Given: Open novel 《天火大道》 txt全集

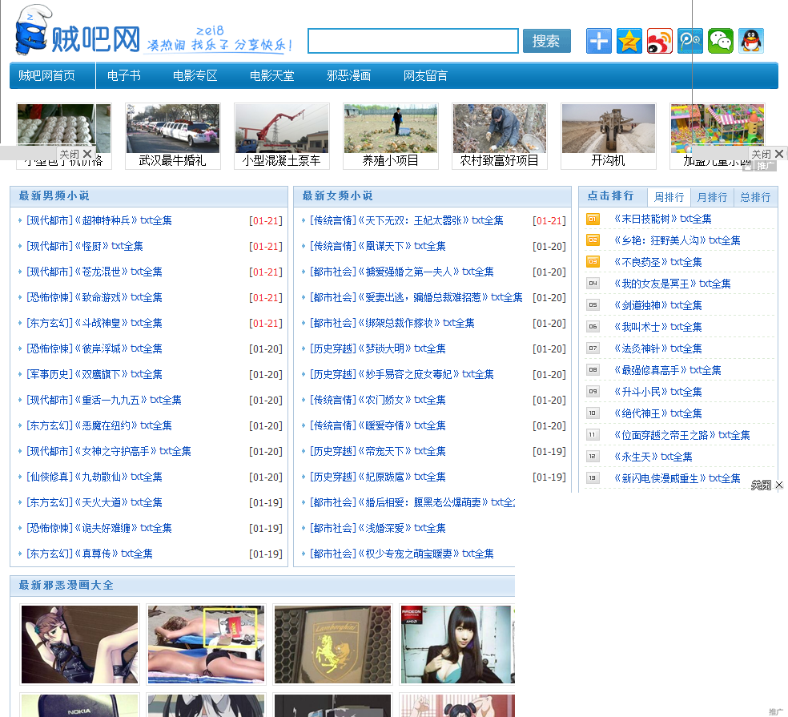Looking at the screenshot, I should point(118,503).
